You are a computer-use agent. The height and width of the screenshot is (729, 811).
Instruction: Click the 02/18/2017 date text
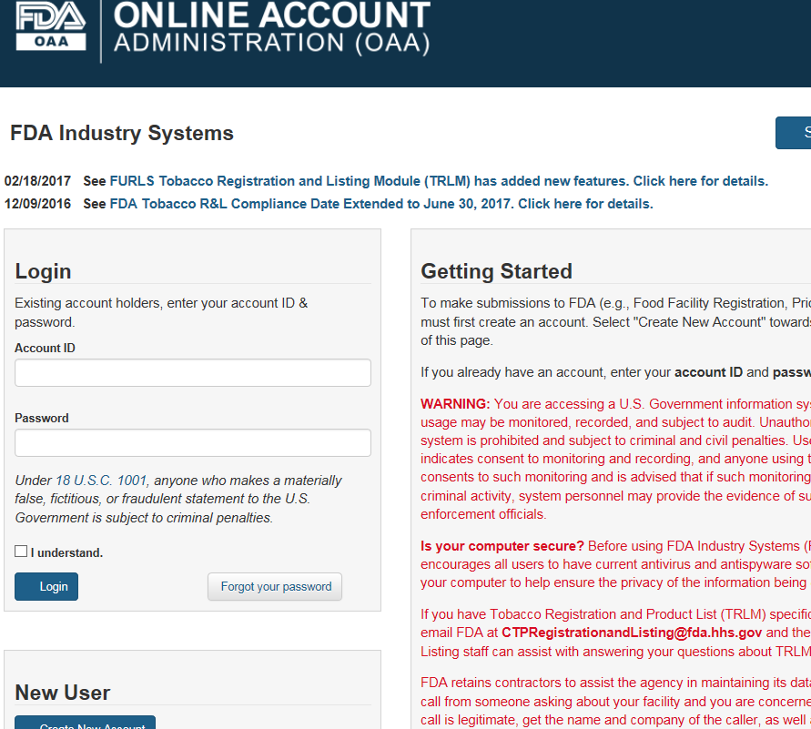tap(37, 181)
